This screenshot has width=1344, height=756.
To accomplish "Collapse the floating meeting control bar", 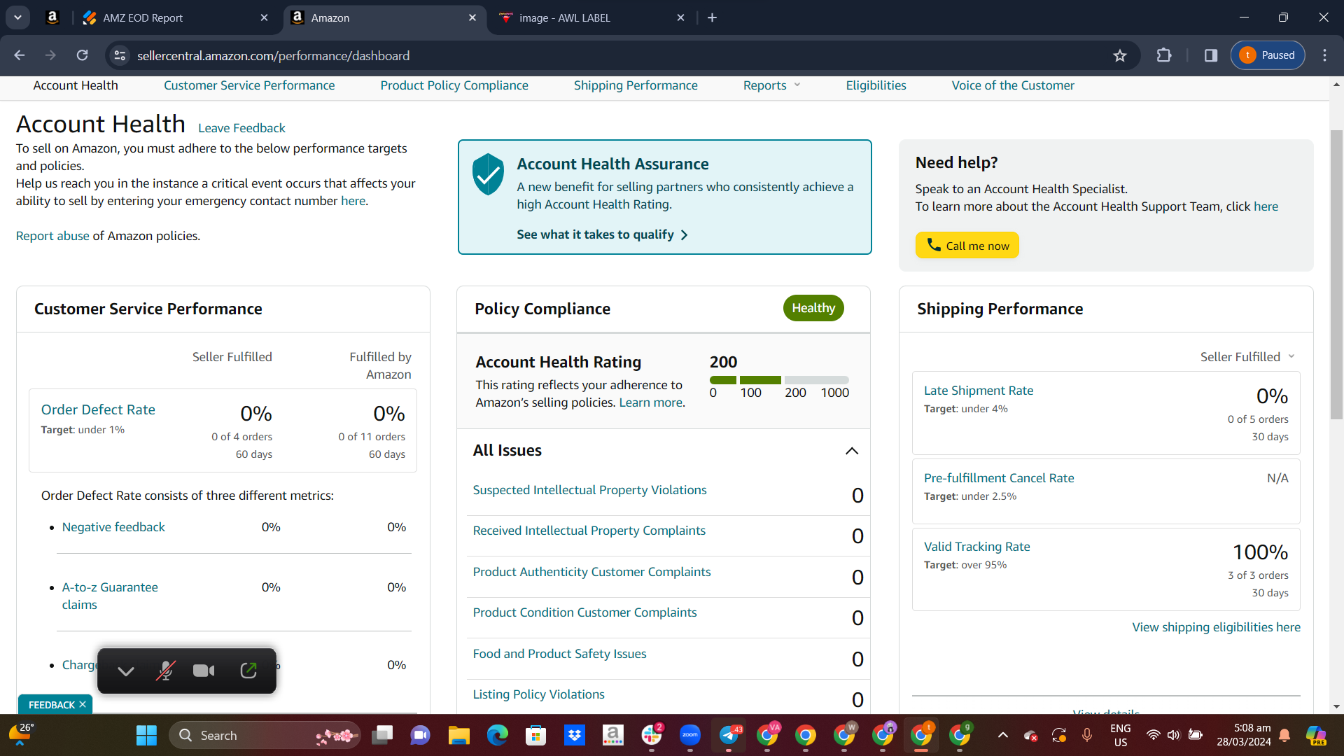I will click(x=126, y=671).
